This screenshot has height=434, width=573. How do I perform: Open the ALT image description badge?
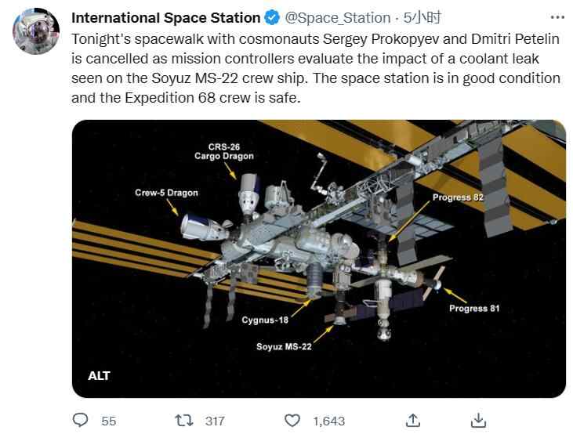tap(100, 376)
